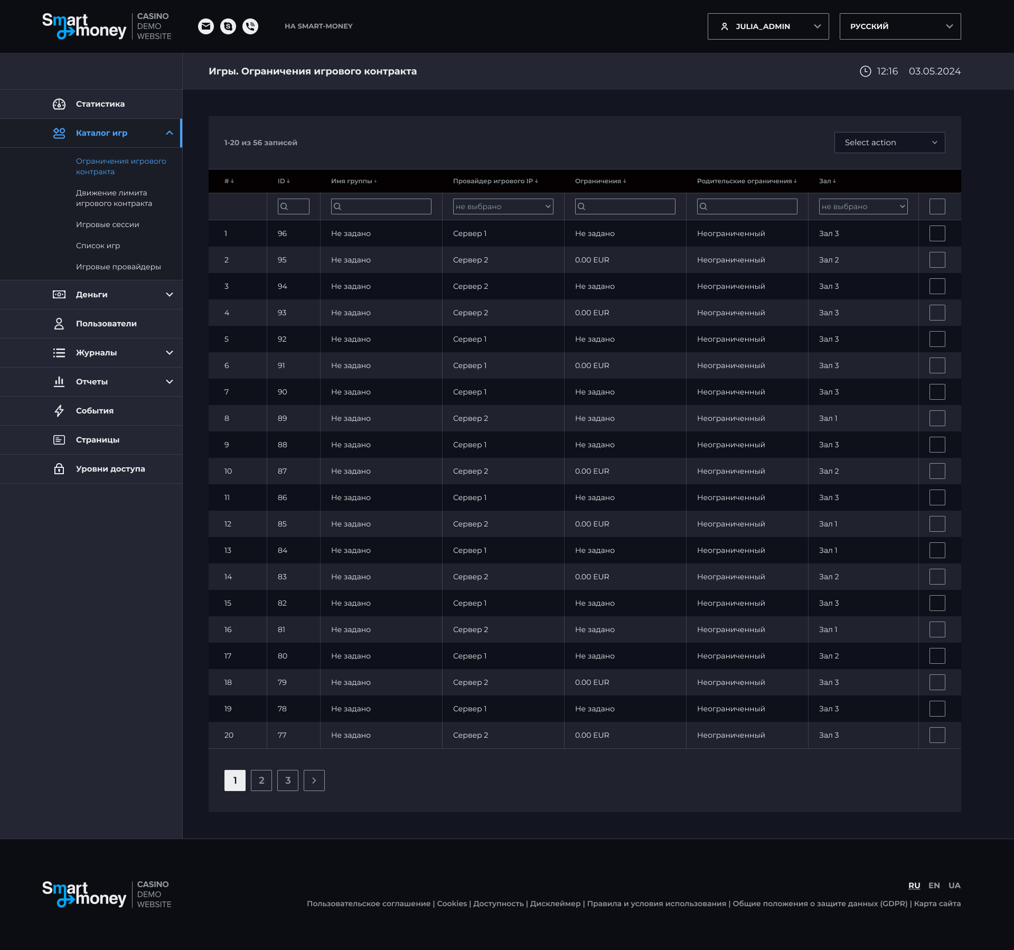Open Игровые сессии submenu item

108,224
